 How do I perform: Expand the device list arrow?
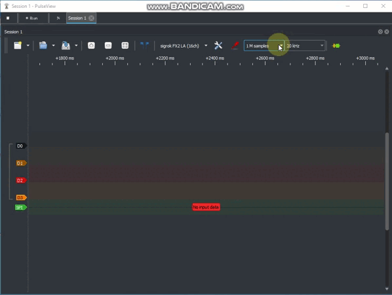pyautogui.click(x=206, y=45)
